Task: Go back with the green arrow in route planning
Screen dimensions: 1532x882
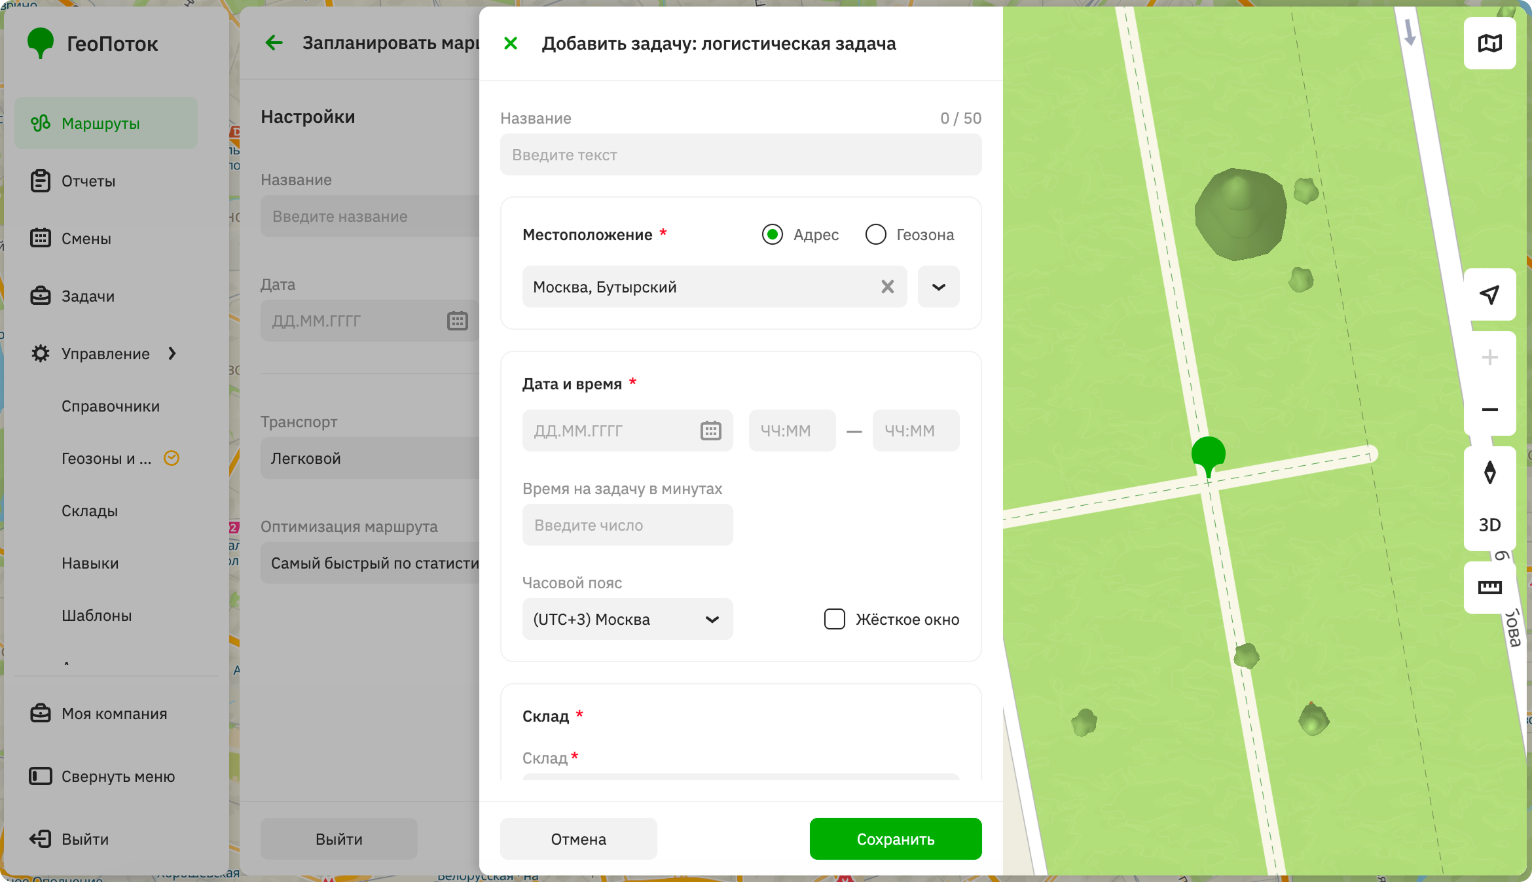Action: [274, 43]
